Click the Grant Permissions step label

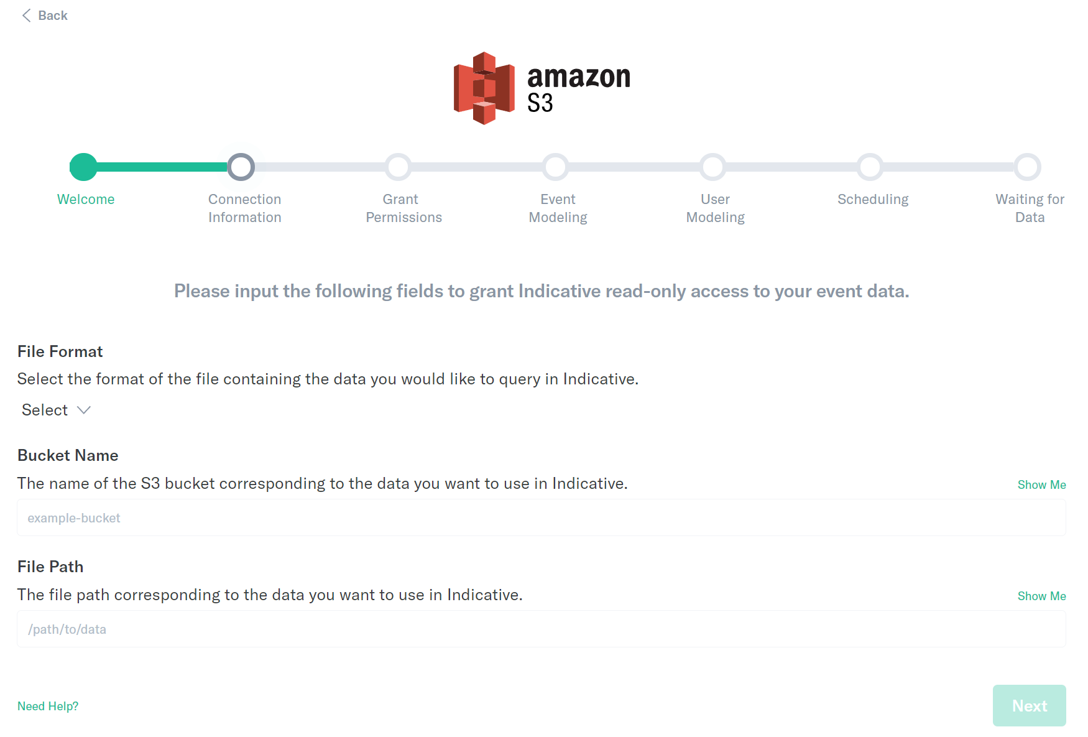click(x=403, y=208)
